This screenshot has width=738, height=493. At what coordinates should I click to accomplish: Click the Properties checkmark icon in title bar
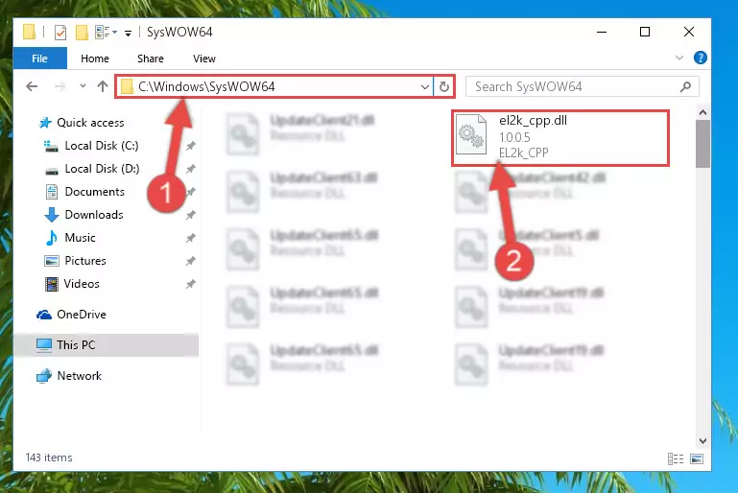click(x=60, y=33)
